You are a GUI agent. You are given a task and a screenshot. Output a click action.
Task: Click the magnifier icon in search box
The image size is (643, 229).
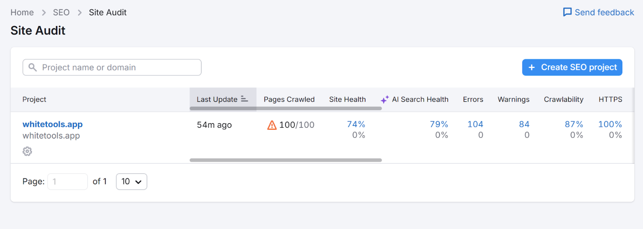coord(32,67)
